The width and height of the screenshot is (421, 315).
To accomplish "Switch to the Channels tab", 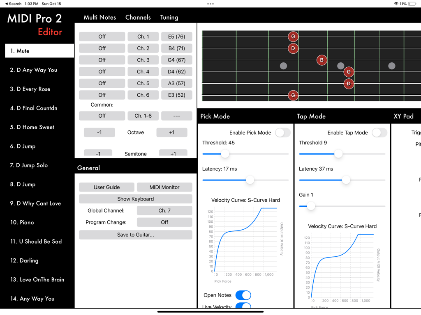I will tap(138, 18).
